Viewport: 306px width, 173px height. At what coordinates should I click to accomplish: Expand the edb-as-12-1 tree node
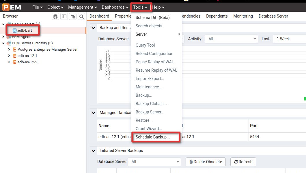point(9,56)
